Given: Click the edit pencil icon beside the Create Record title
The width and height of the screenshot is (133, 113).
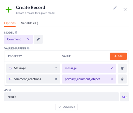Looking at the screenshot, I should tap(115, 8).
